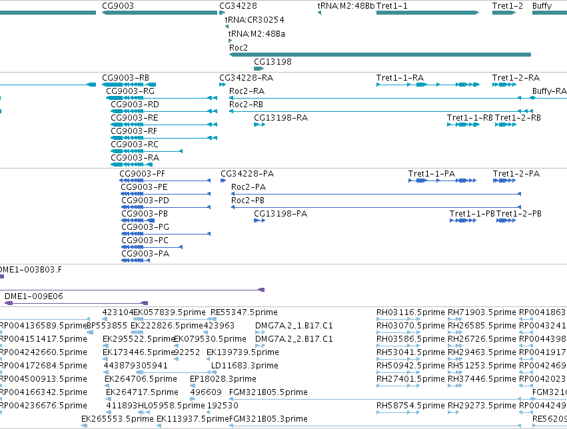Click protein label CG9003-PC
567x429 pixels.
(145, 240)
